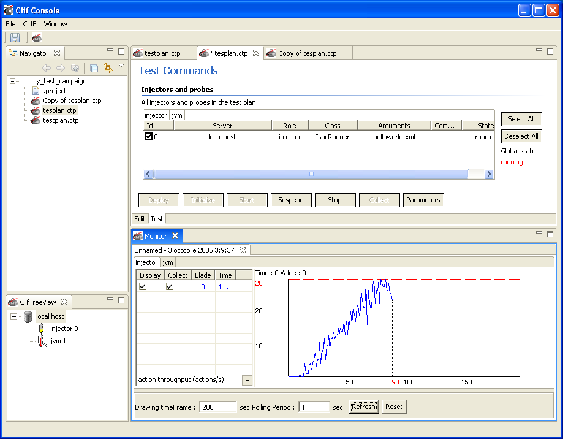Collapse the my_test_campaign tree node
The height and width of the screenshot is (439, 563).
pyautogui.click(x=13, y=81)
